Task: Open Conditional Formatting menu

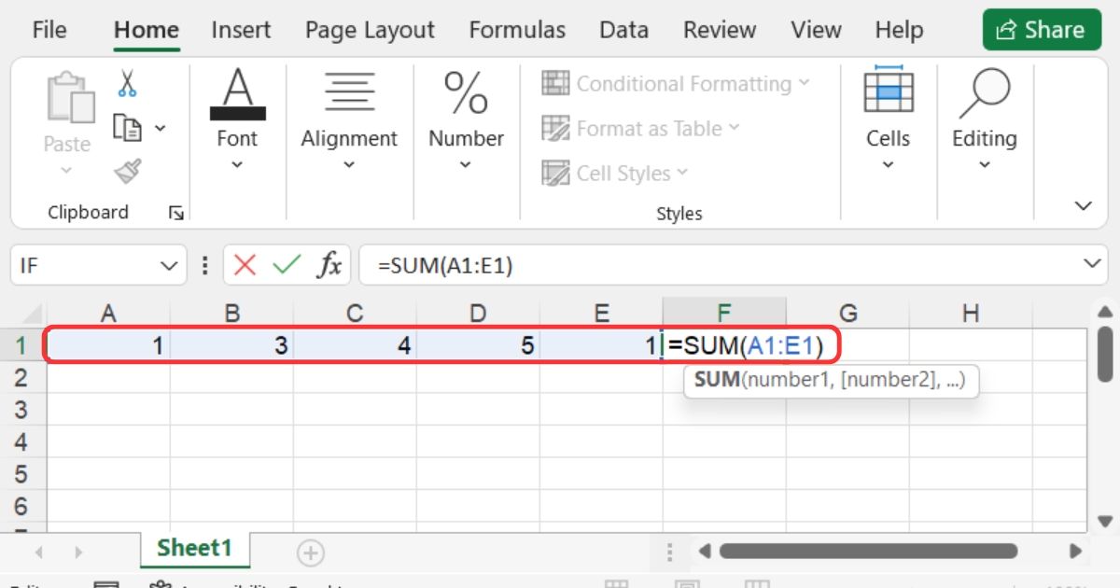Action: [676, 84]
